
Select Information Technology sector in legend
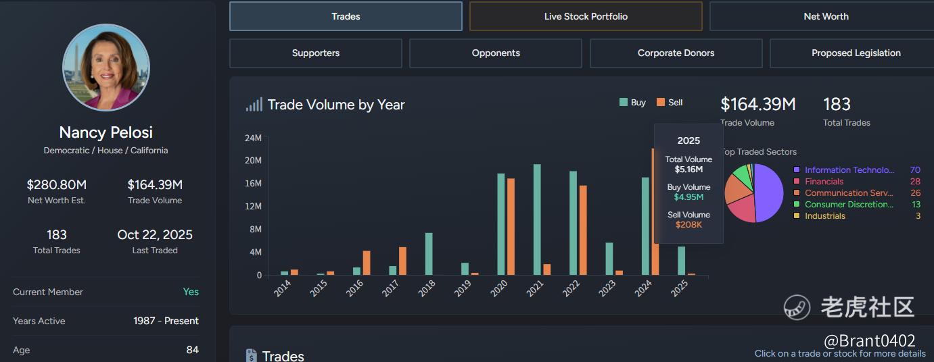coord(849,170)
